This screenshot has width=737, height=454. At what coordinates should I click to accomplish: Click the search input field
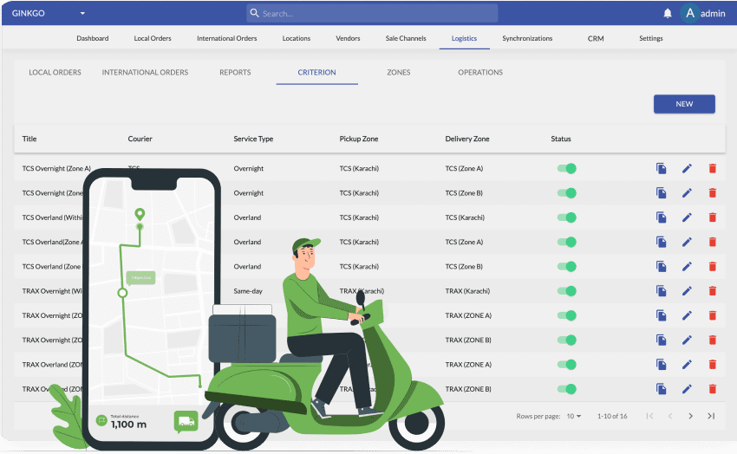[x=373, y=13]
